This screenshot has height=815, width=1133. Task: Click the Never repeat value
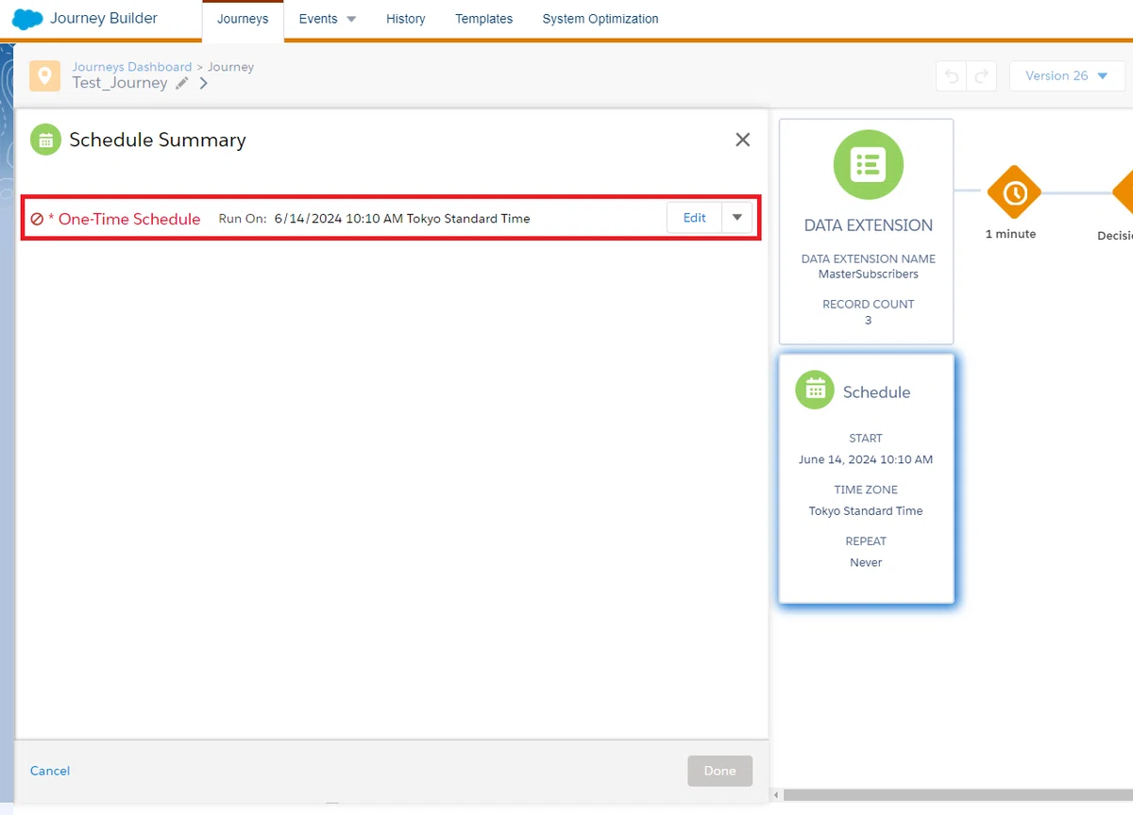click(866, 563)
